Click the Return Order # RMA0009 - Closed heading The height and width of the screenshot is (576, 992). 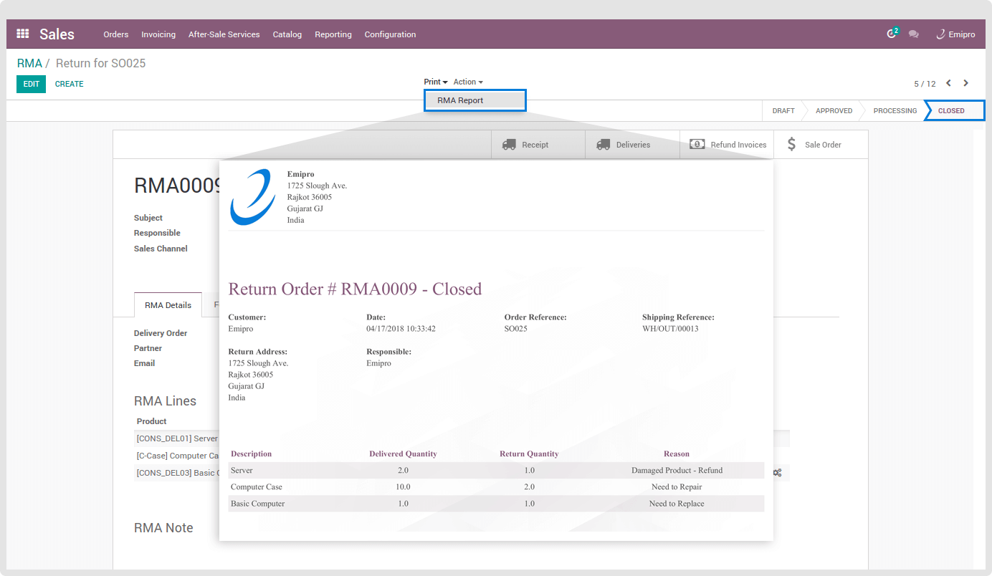[355, 289]
